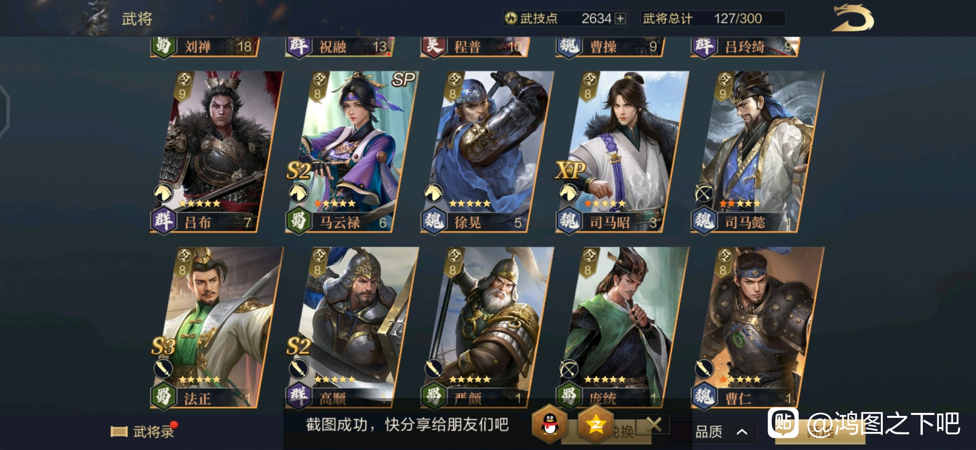Screen dimensions: 976x450
Task: Select the 法正 general card
Action: click(x=217, y=328)
